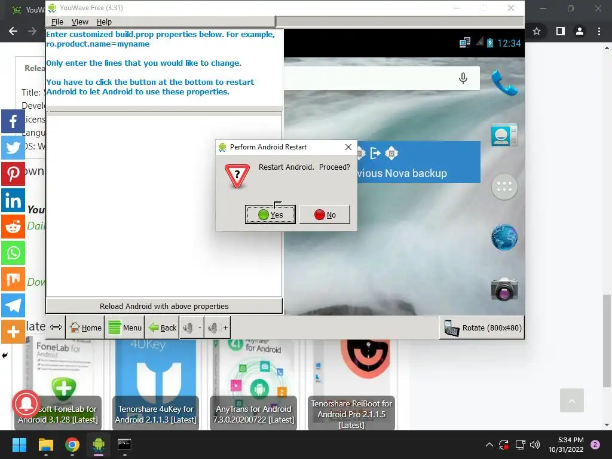Raise volume with the speaker plus button
The width and height of the screenshot is (612, 459).
pos(218,328)
